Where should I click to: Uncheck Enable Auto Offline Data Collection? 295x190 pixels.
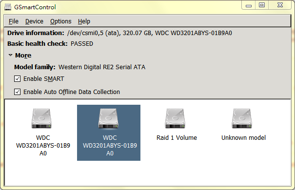point(17,92)
